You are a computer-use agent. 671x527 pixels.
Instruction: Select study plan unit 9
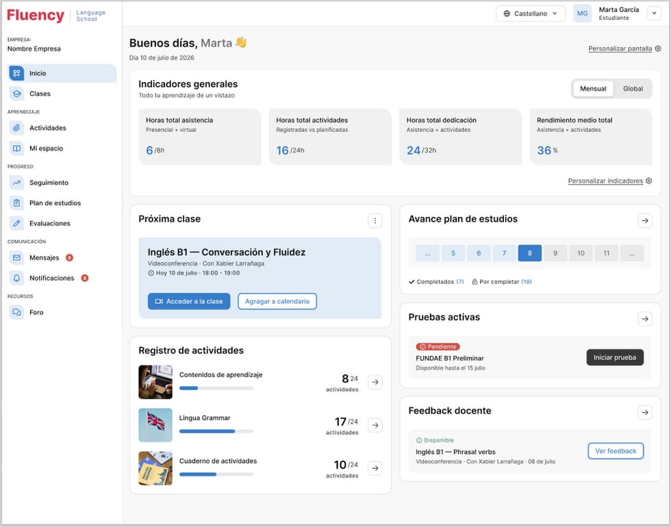coord(555,253)
